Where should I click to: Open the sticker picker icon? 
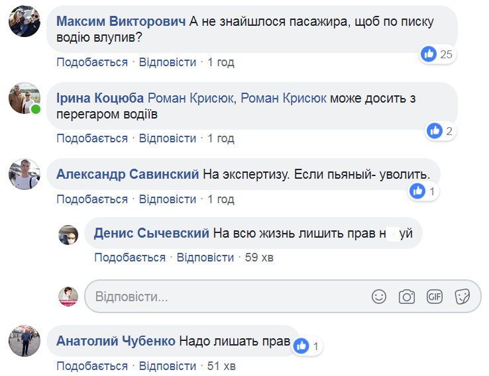click(x=462, y=297)
